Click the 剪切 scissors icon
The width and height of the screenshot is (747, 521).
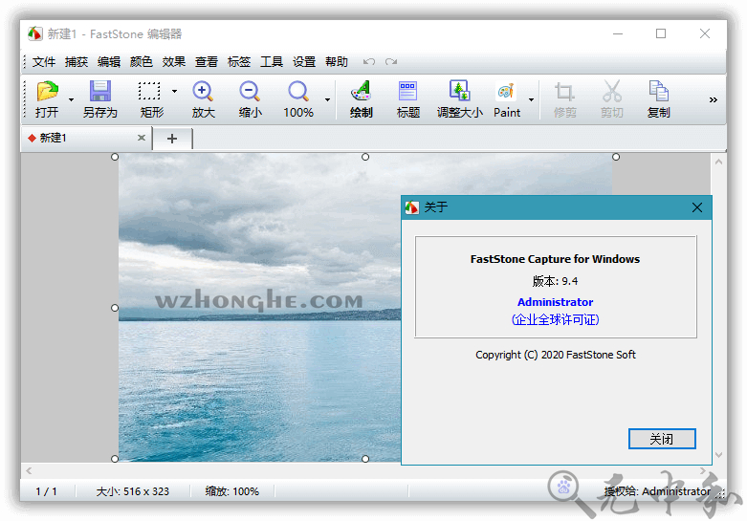[x=612, y=99]
